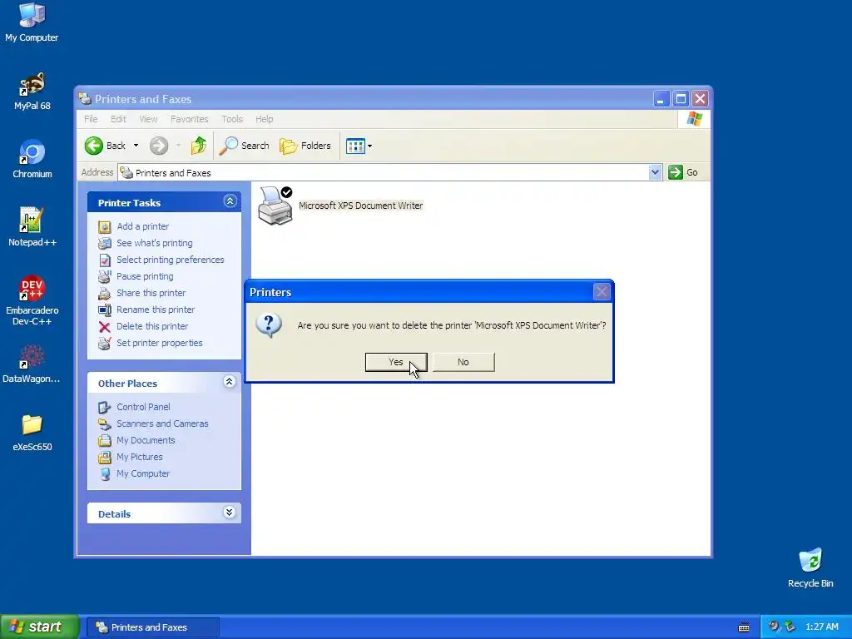Viewport: 852px width, 639px height.
Task: Open My Computer link in Other Places
Action: coord(143,473)
